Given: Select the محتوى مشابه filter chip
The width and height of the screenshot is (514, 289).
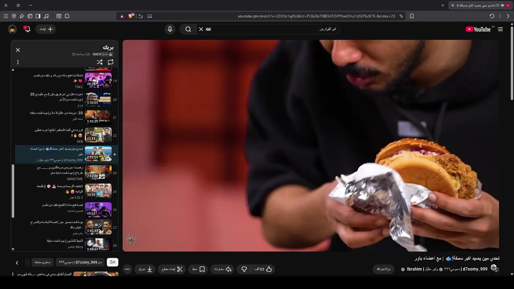Looking at the screenshot, I should click(43, 262).
